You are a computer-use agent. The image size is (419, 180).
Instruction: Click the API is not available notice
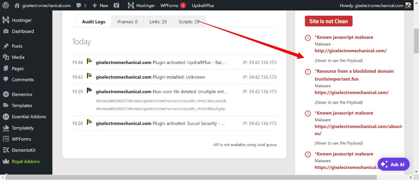click(245, 145)
